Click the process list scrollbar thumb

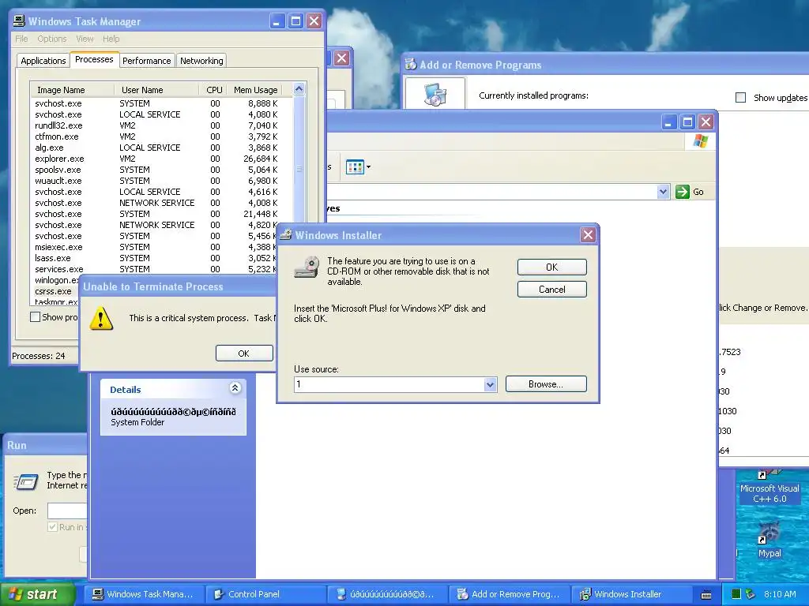pos(299,169)
